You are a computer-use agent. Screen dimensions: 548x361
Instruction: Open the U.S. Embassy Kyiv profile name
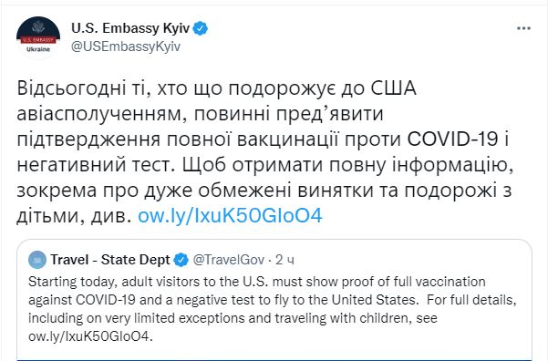tap(130, 28)
